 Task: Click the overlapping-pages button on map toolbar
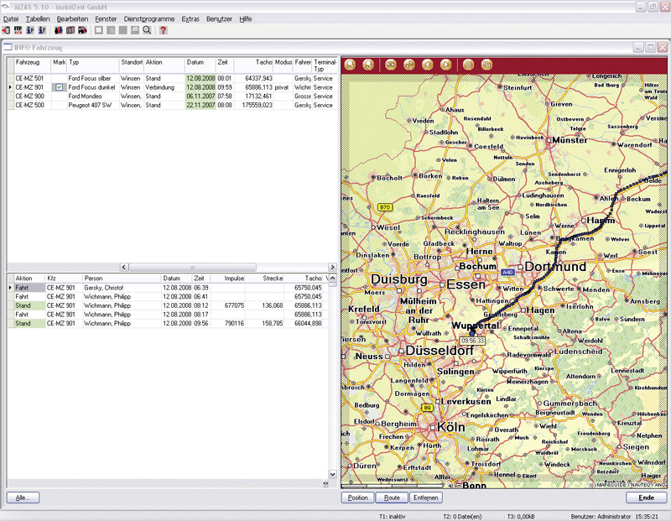(486, 65)
